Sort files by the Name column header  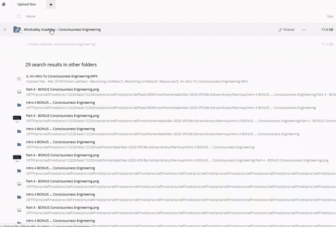pyautogui.click(x=31, y=16)
